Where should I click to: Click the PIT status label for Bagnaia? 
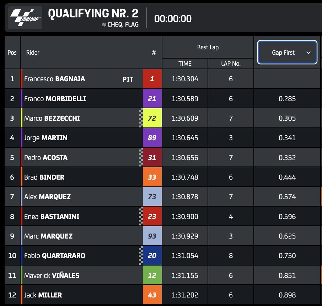(x=128, y=79)
